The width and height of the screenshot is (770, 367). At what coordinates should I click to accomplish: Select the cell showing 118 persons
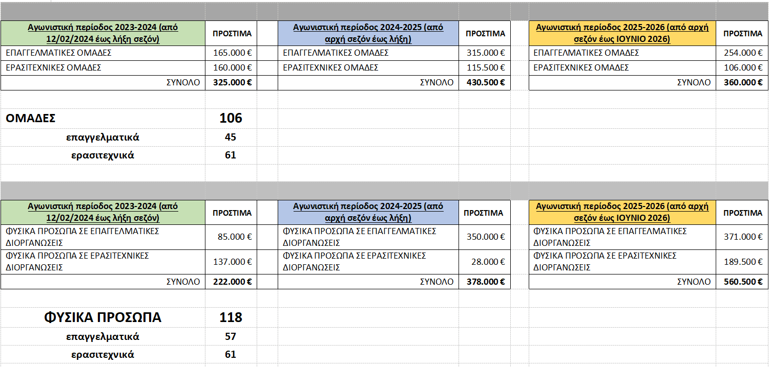231,317
